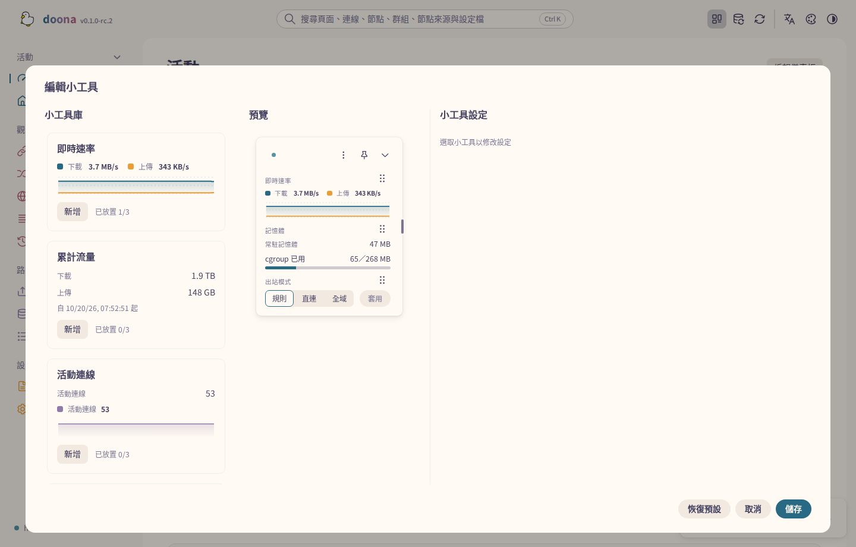
Task: Click 恢復預設 to restore defaults
Action: pyautogui.click(x=704, y=509)
